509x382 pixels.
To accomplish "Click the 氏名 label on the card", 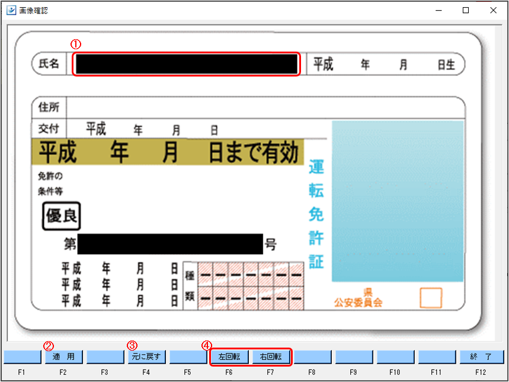I will [49, 64].
